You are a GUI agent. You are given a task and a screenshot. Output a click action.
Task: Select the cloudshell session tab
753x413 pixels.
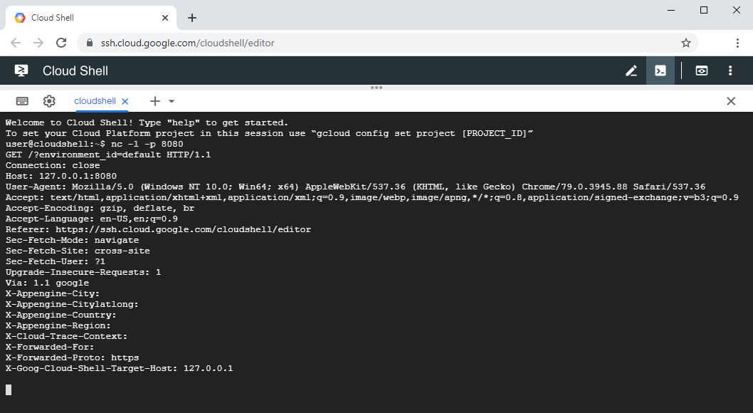95,101
